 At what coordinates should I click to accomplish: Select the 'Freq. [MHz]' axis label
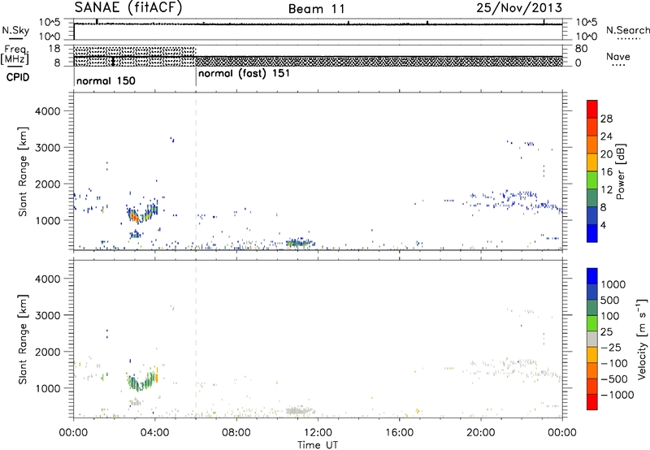pos(15,54)
